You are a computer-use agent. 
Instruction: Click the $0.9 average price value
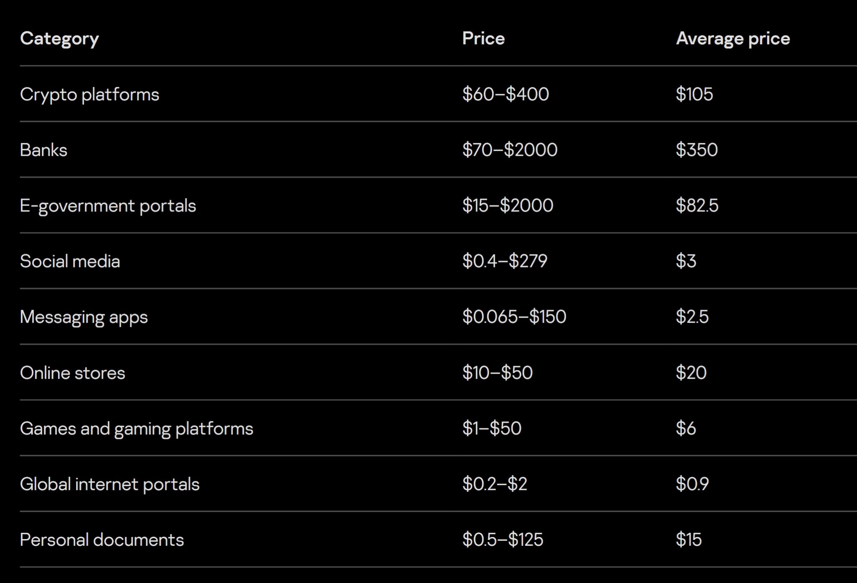[692, 484]
